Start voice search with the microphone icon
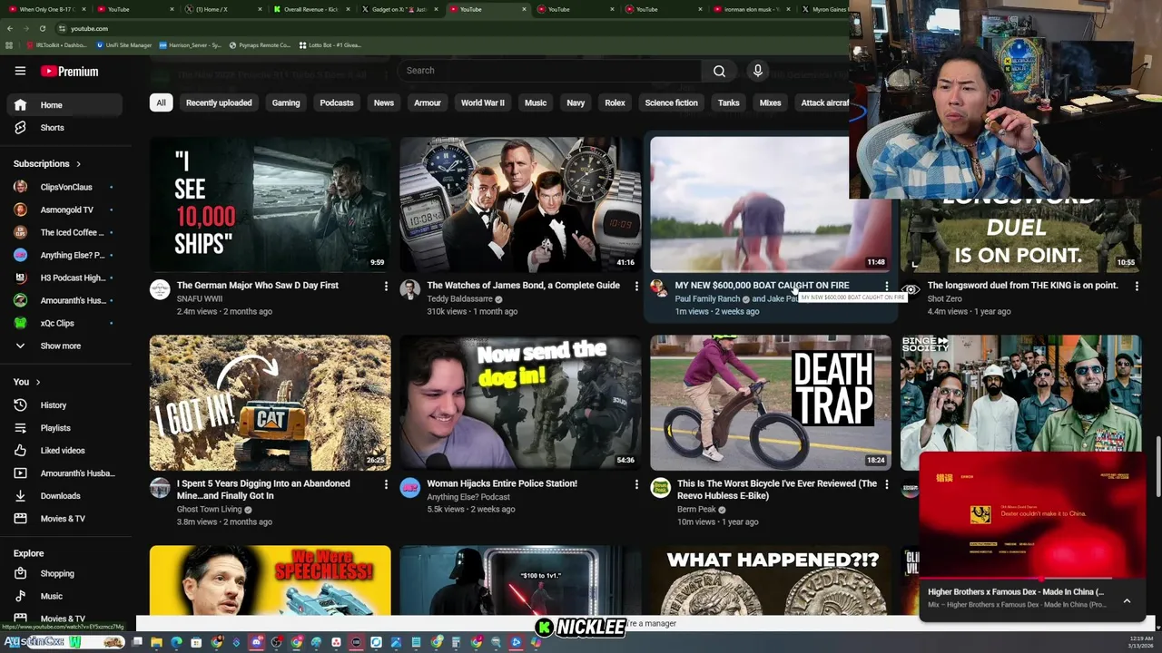The width and height of the screenshot is (1162, 653). 758,71
